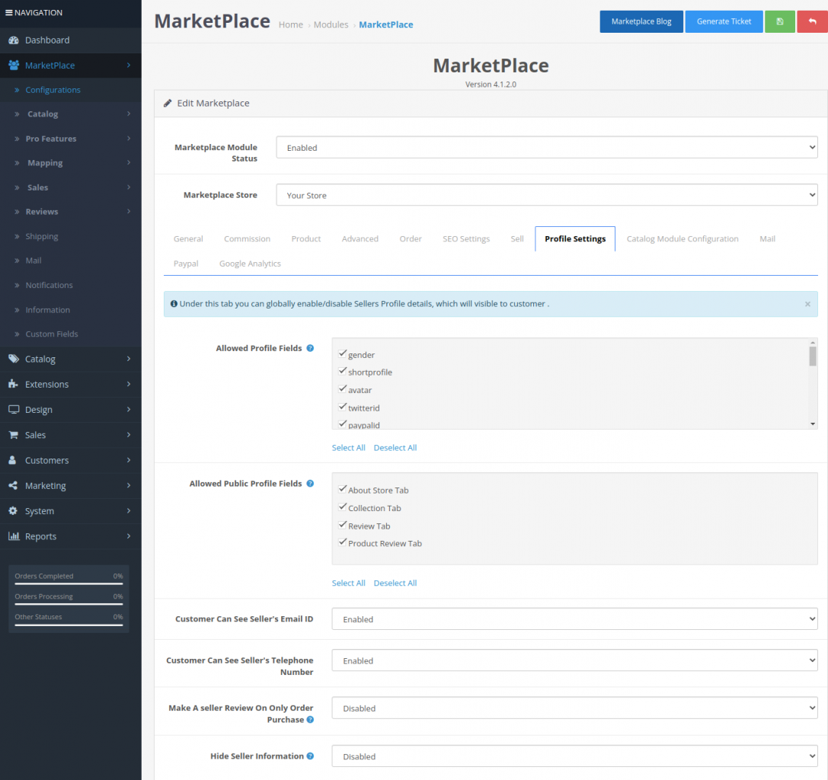
Task: Uncheck the shortprofile checkbox
Action: point(342,371)
